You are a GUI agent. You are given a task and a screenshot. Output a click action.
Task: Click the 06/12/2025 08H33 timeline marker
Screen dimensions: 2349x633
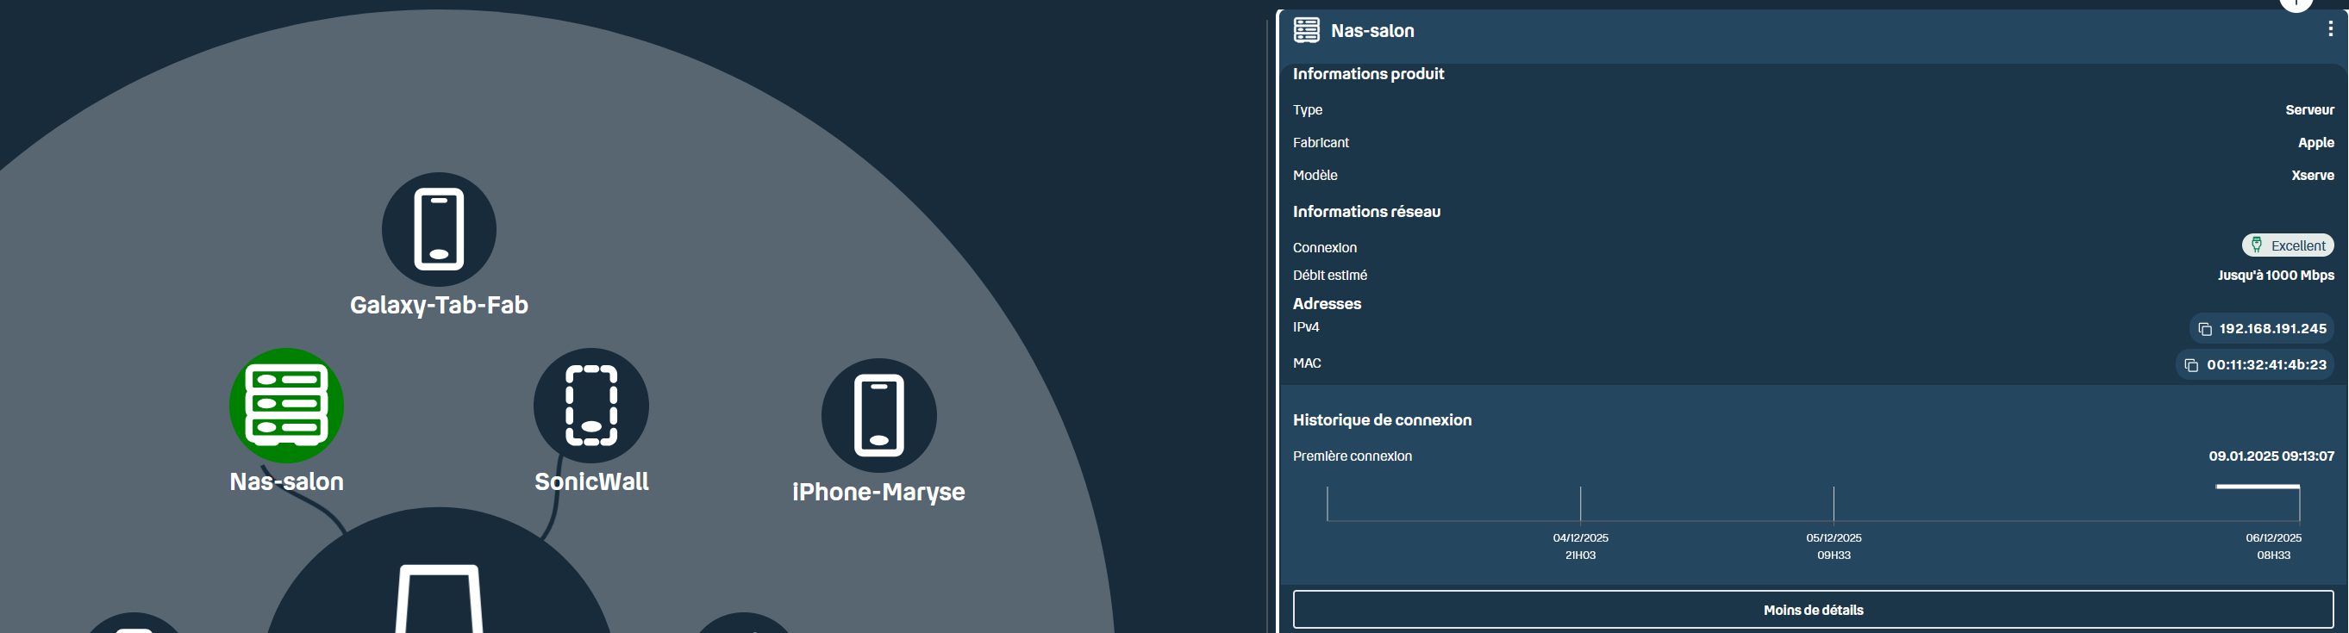point(2273,547)
